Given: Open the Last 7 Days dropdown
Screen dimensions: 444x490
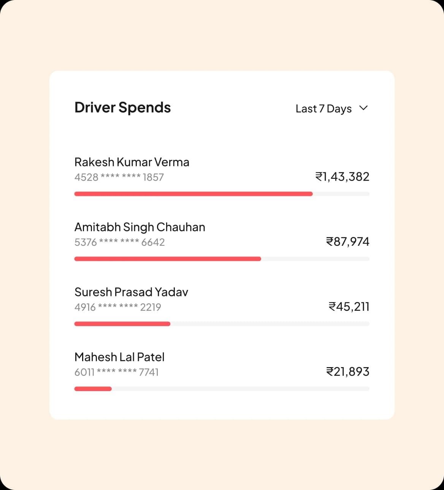Looking at the screenshot, I should click(x=331, y=108).
